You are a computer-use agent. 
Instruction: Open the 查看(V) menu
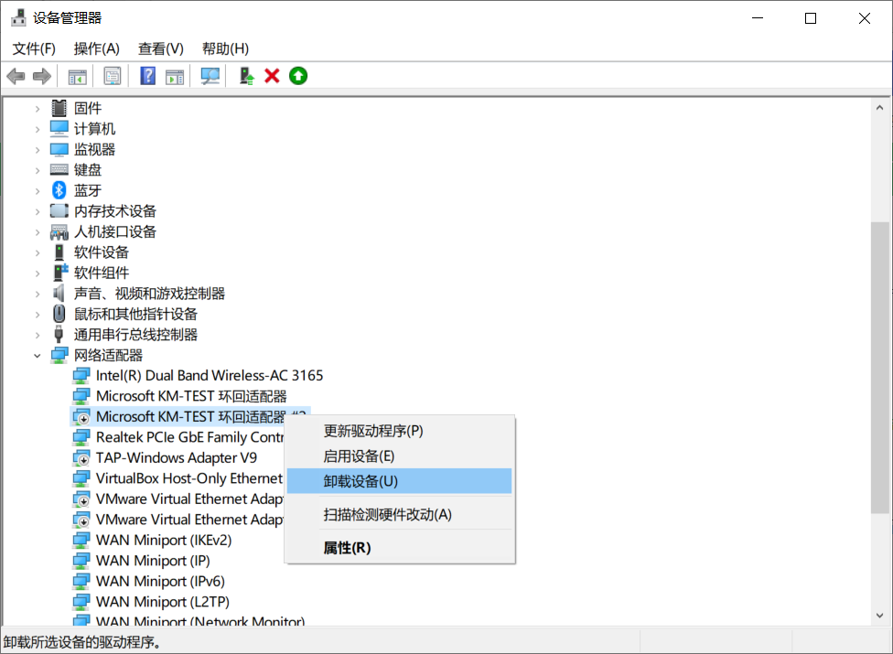click(x=161, y=49)
